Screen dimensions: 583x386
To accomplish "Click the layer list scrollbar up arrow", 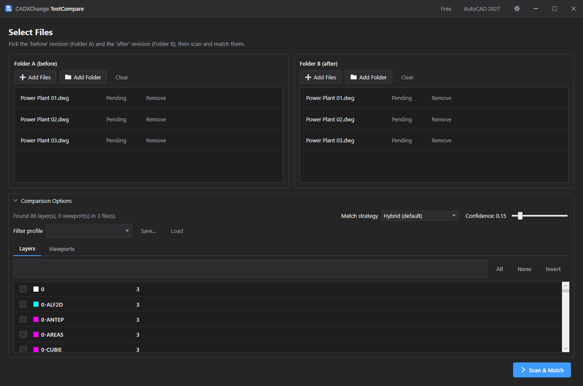I will coord(565,286).
